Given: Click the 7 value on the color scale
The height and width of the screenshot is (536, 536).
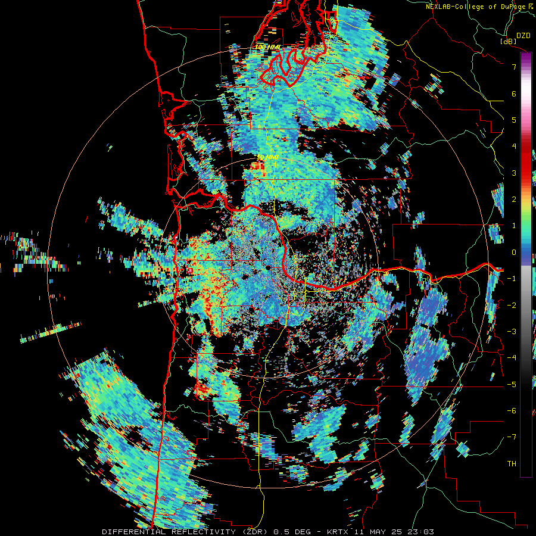Looking at the screenshot, I should 514,67.
